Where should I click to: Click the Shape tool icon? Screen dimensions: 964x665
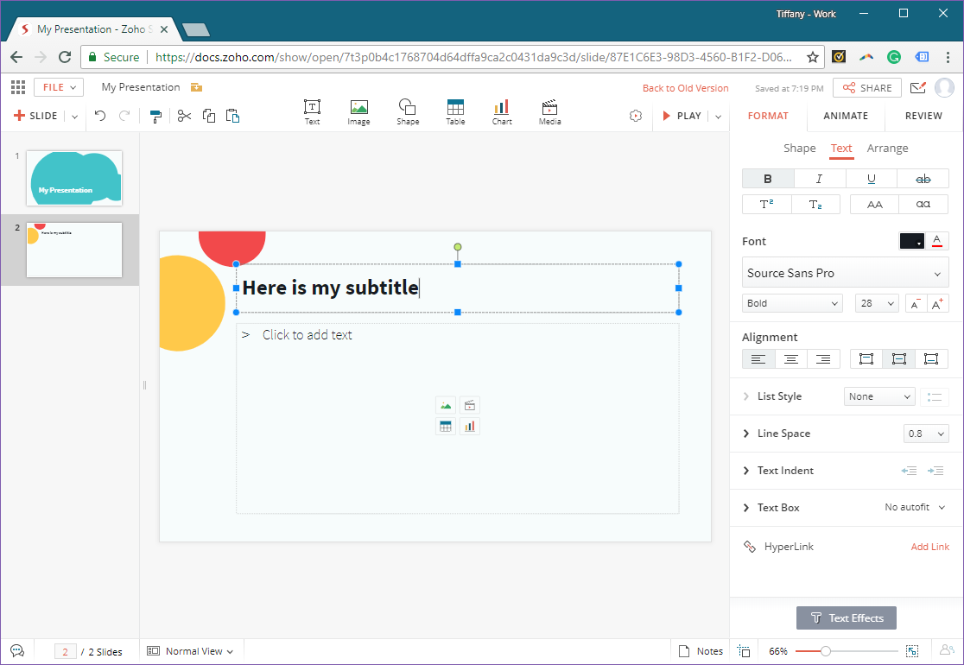coord(407,112)
